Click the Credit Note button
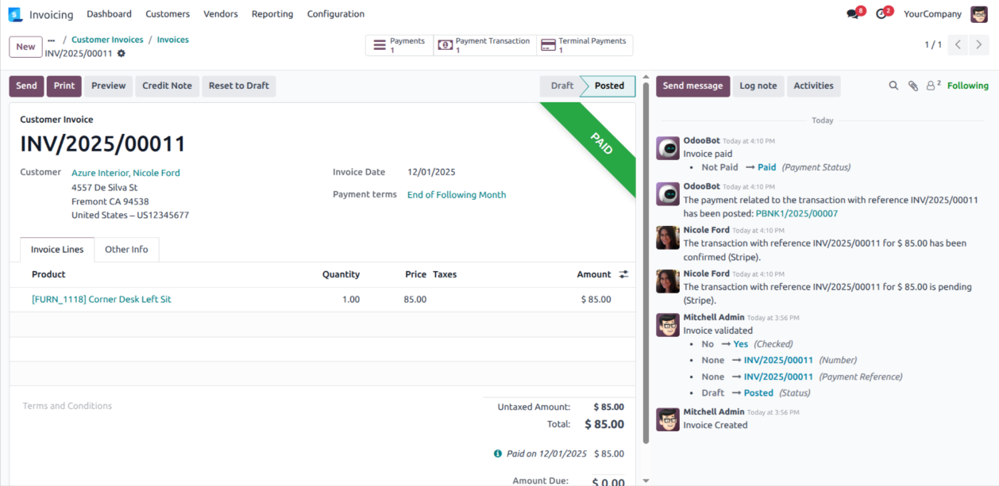The image size is (999, 486). coord(167,86)
